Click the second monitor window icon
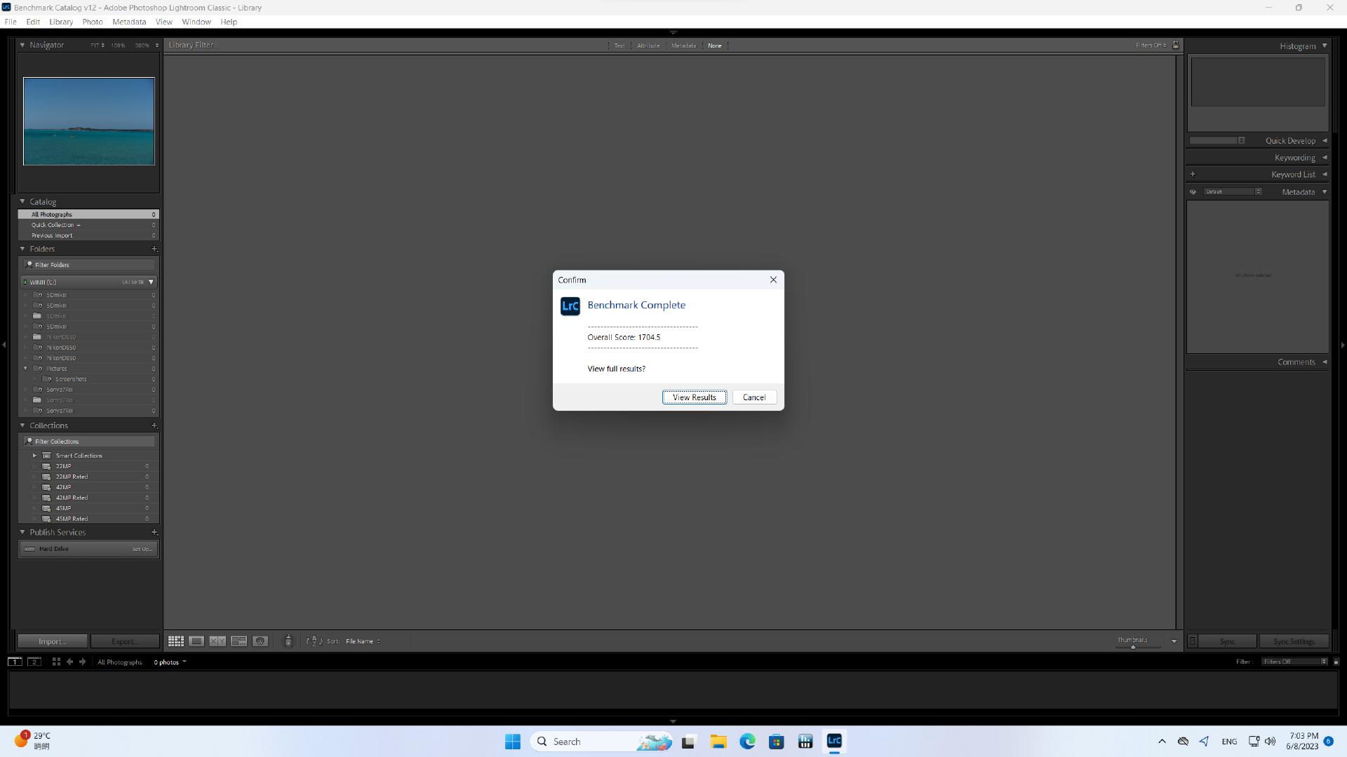Screen dimensions: 1347x757 [34, 662]
